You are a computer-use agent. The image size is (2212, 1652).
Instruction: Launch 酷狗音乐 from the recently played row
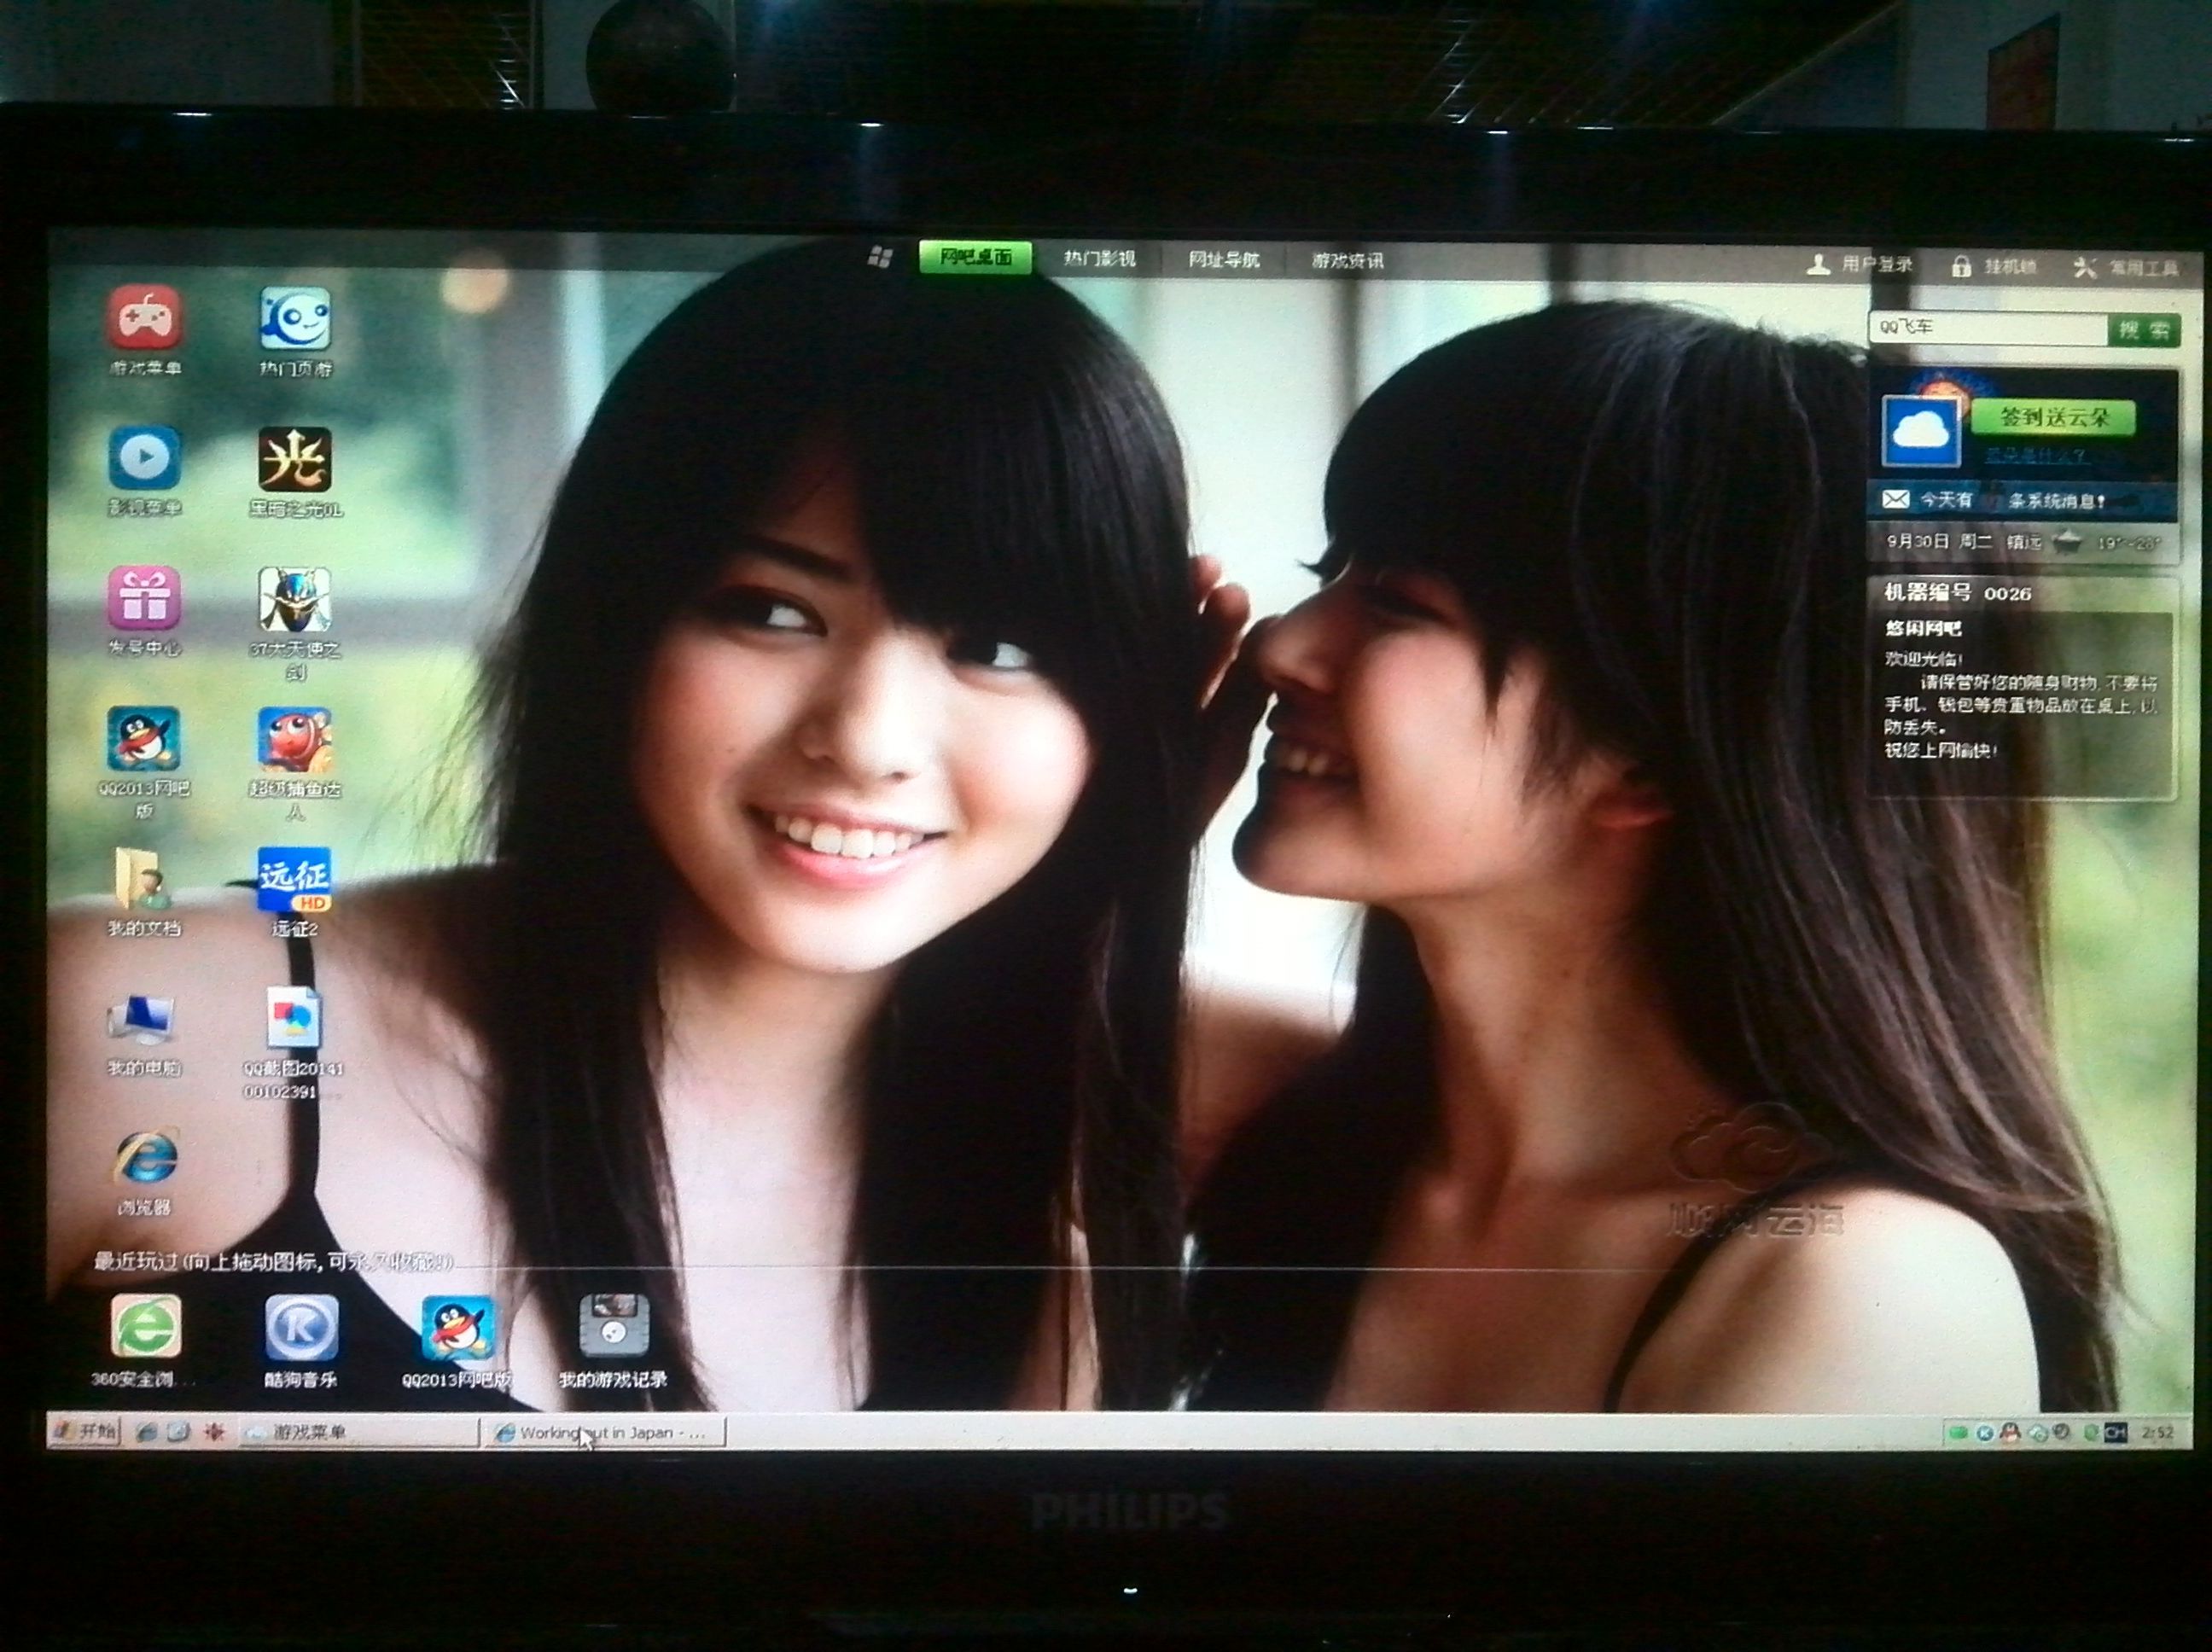click(301, 1328)
